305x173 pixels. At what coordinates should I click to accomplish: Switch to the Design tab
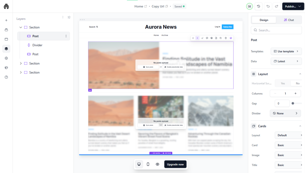[x=264, y=20]
